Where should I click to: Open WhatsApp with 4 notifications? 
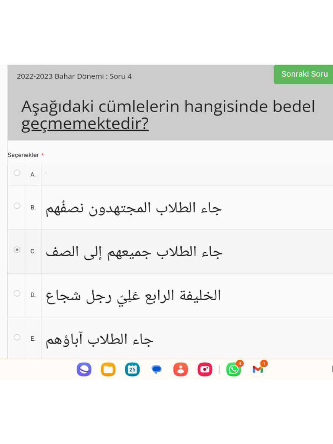point(234,369)
